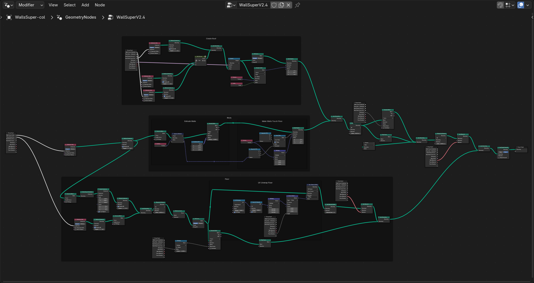
Task: Select the Extrude Walls frame label
Action: click(x=190, y=121)
